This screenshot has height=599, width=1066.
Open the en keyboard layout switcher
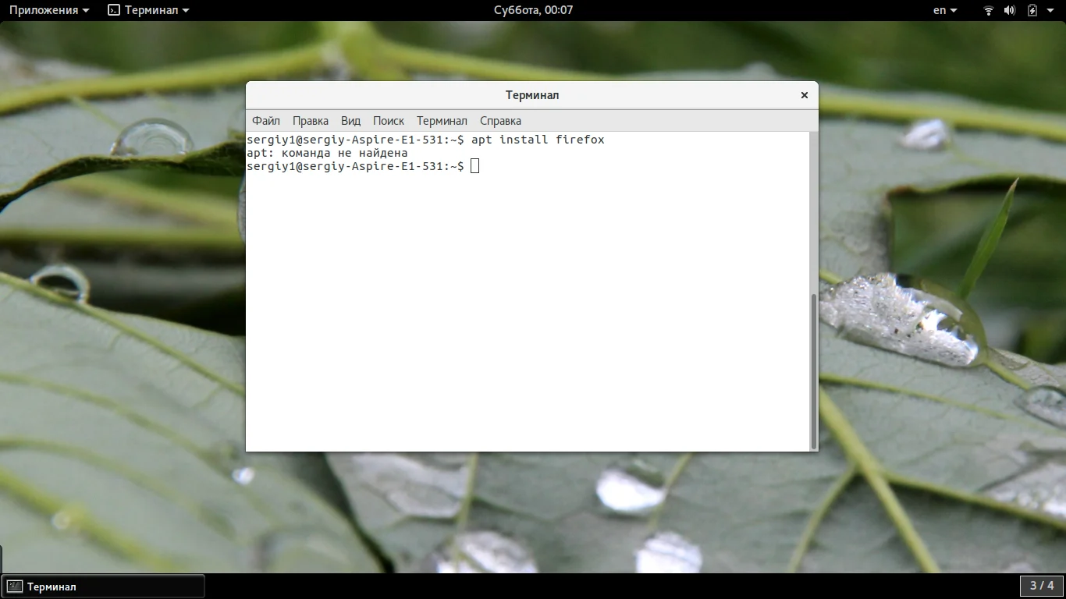click(x=944, y=10)
